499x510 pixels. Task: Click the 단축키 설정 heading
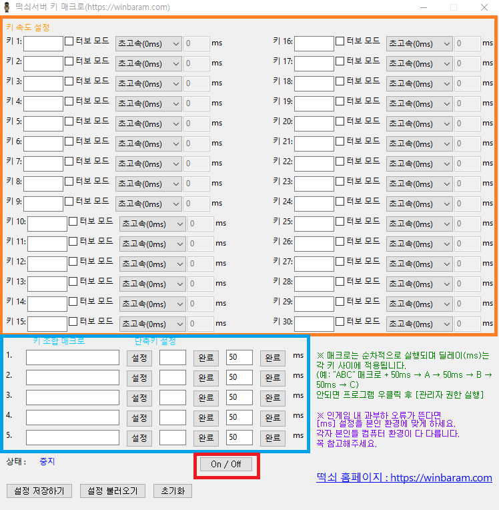[x=155, y=341]
